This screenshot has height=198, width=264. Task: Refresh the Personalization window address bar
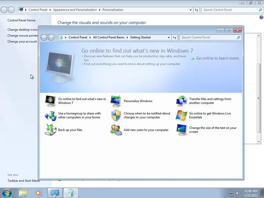coord(196,10)
